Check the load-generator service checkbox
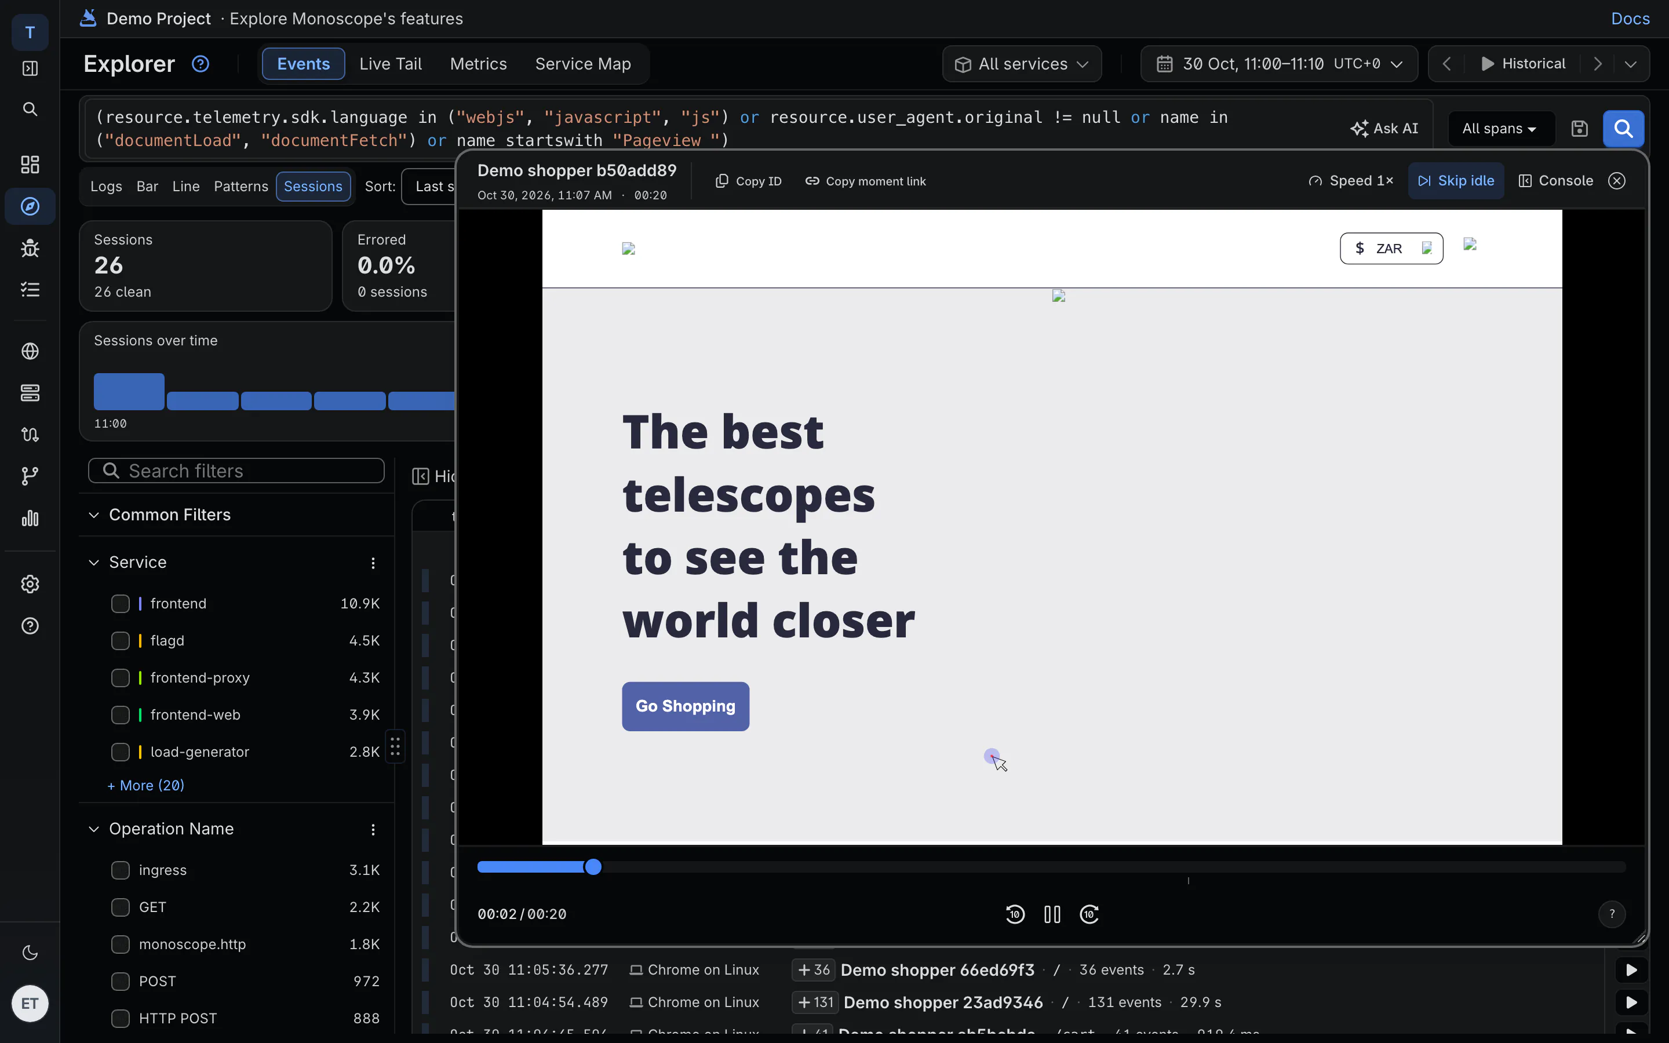1669x1043 pixels. point(120,752)
